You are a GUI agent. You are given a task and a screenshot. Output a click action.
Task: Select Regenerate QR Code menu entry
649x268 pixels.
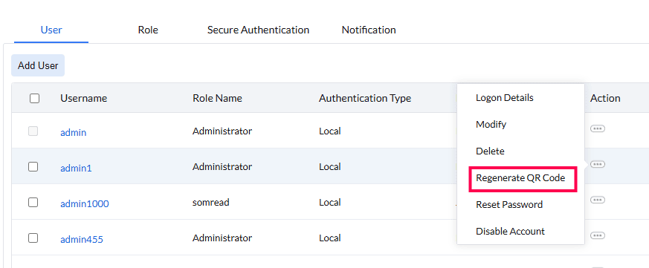(x=520, y=178)
